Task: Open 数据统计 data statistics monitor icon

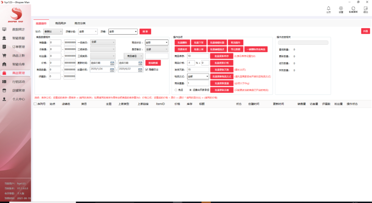Action: 4,29
